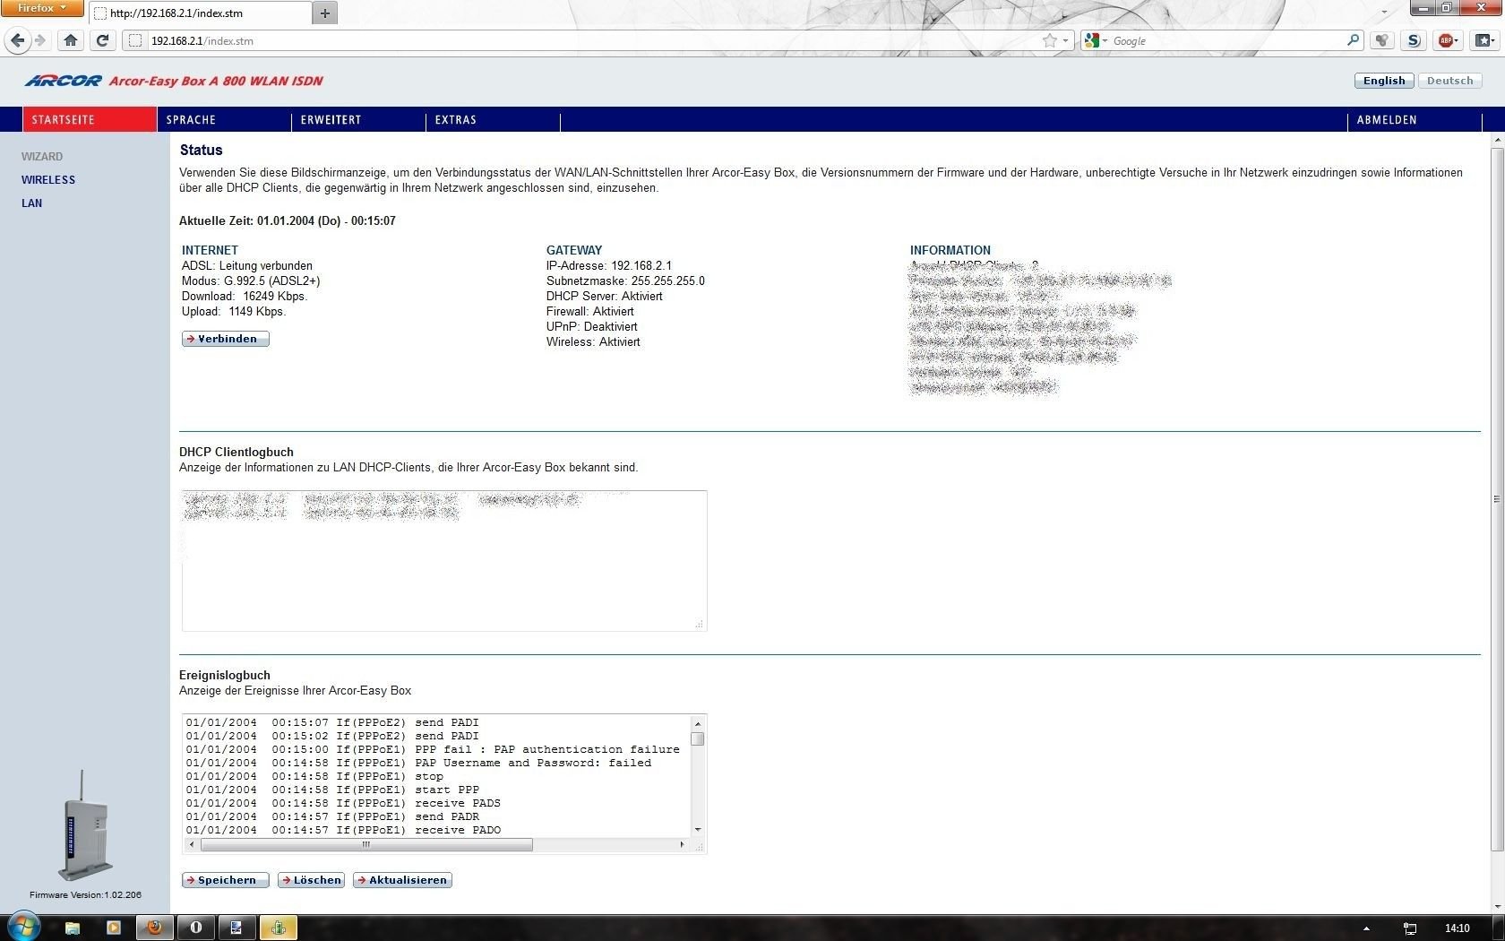Show hidden tray icons arrow
The height and width of the screenshot is (941, 1505).
point(1366,928)
